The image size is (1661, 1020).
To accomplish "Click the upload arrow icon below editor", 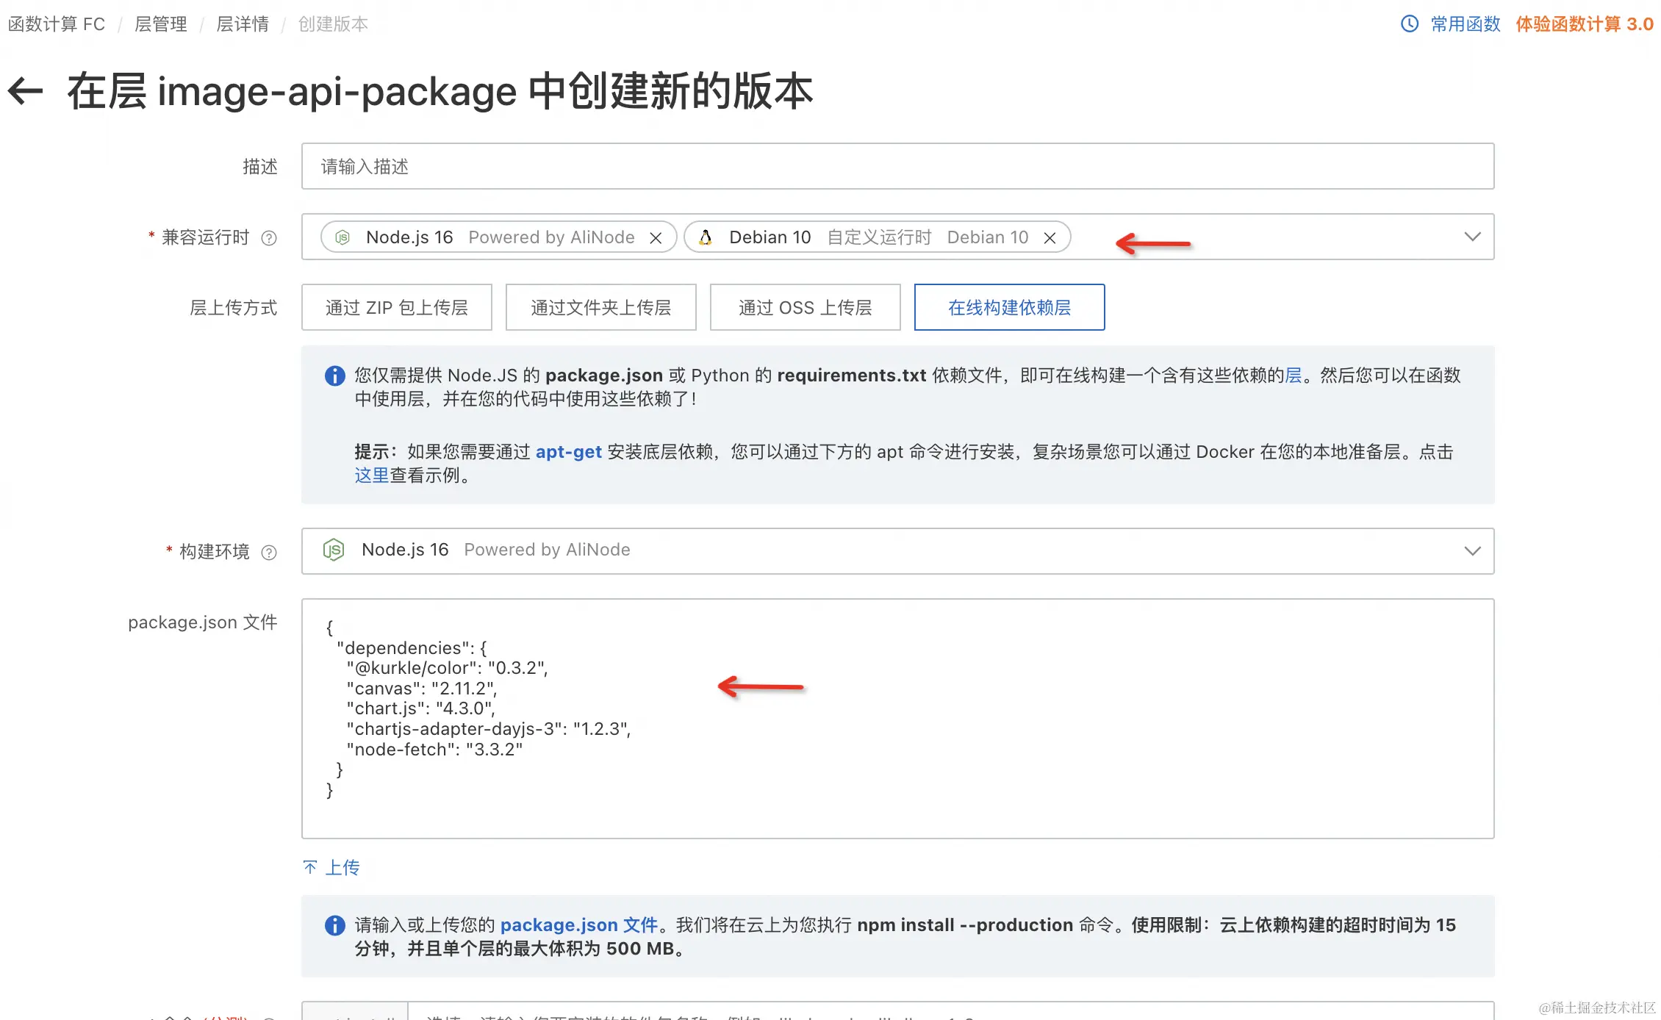I will (x=310, y=867).
